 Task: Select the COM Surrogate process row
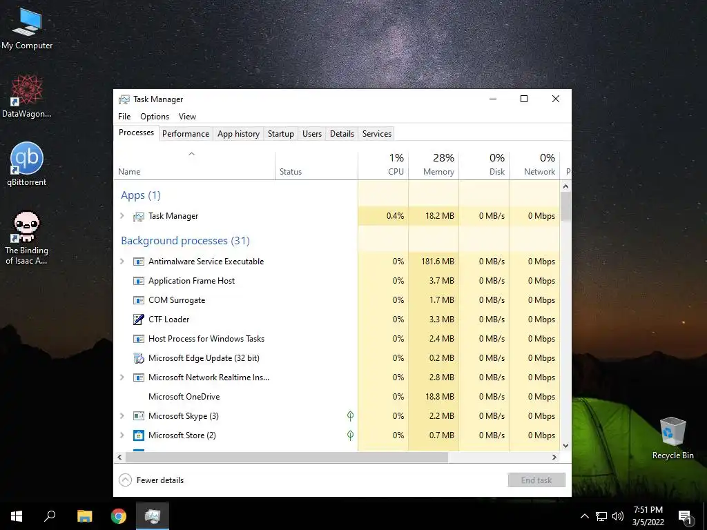337,300
